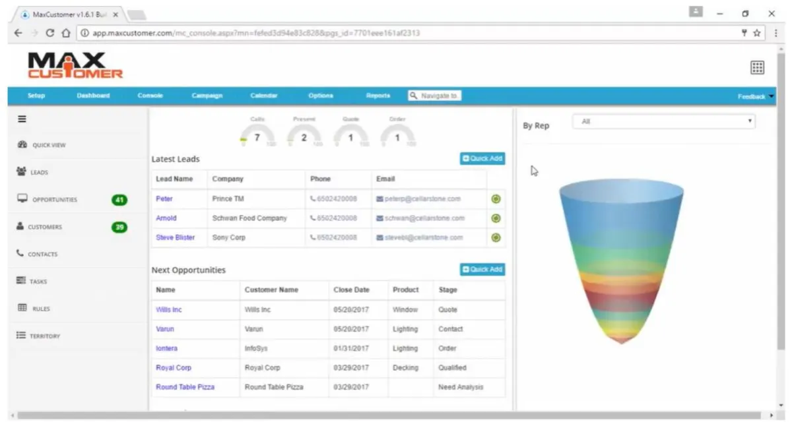Click green status icon in Peter's row
Image resolution: width=792 pixels, height=424 pixels.
coord(496,198)
